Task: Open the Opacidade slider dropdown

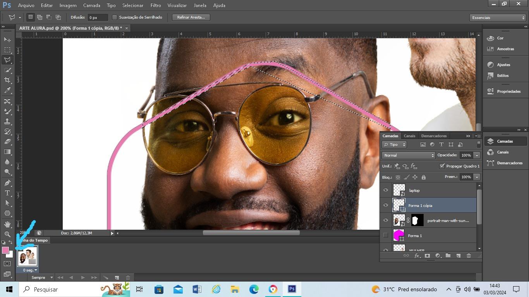Action: tap(477, 155)
